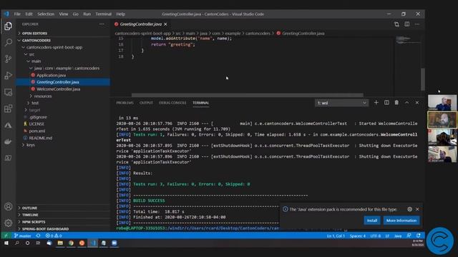Click the remote window indicator in status bar
This screenshot has height=257, width=458.
tap(6, 236)
